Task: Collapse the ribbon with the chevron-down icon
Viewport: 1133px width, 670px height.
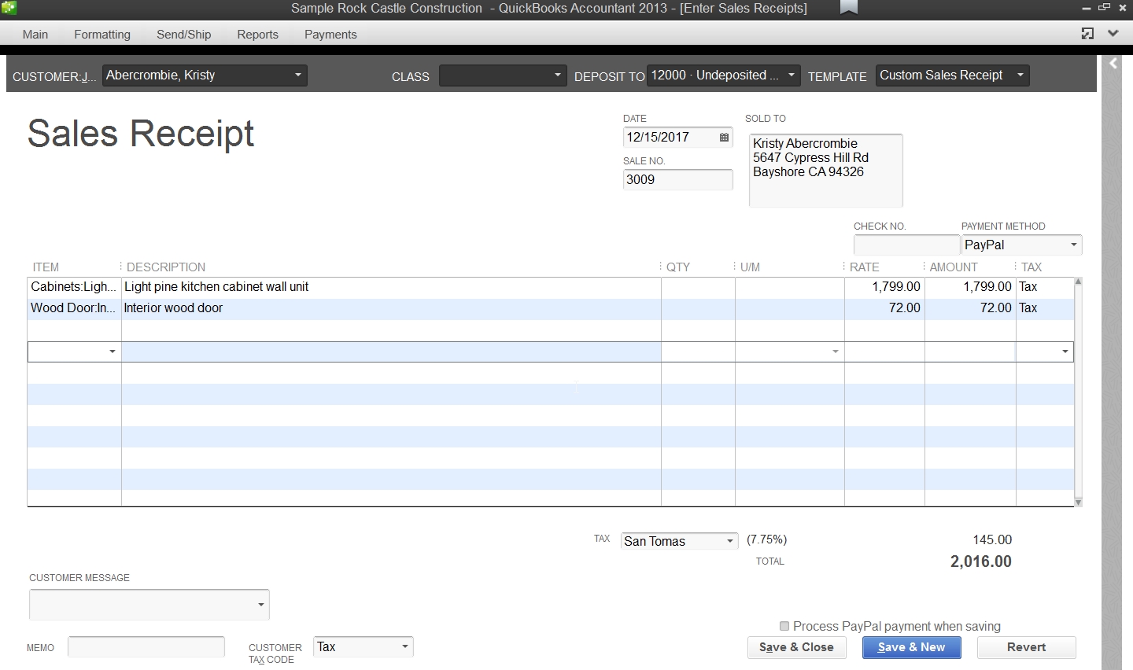Action: click(x=1113, y=34)
